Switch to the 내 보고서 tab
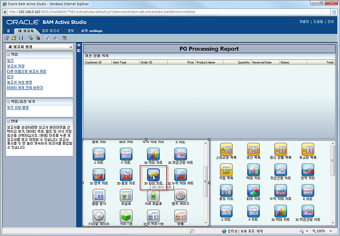Image resolution: width=340 pixels, height=236 pixels. click(x=26, y=31)
